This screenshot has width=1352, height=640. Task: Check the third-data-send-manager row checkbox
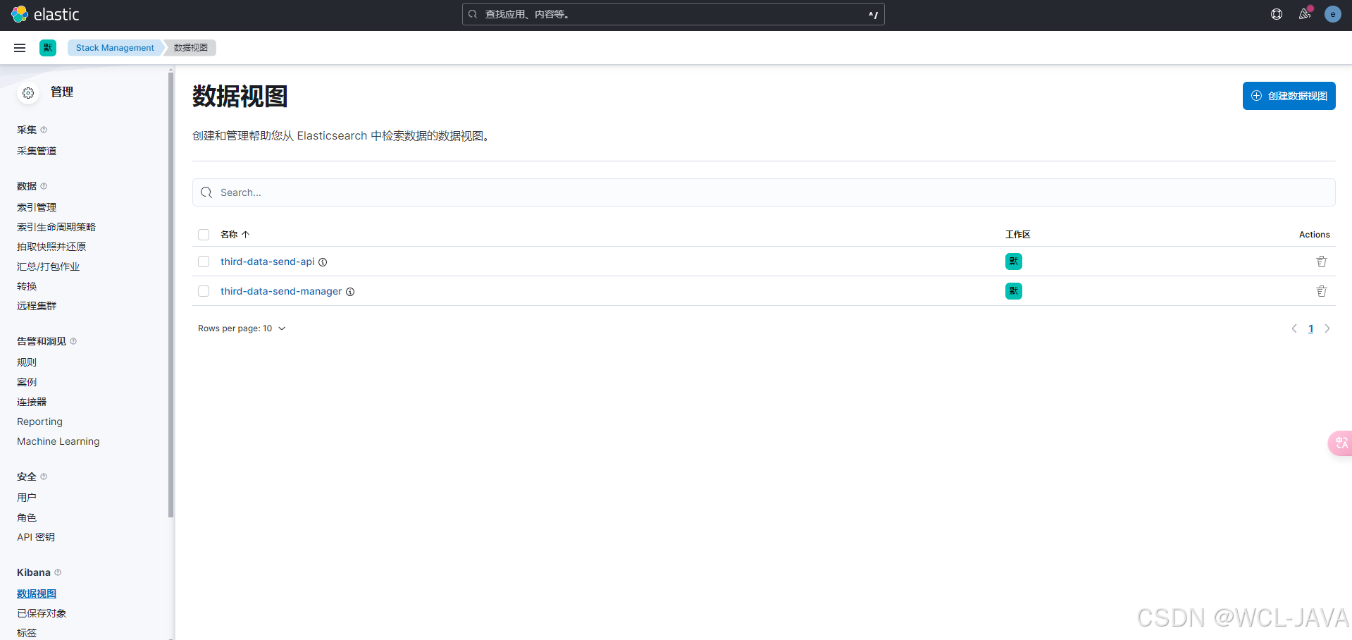tap(204, 291)
